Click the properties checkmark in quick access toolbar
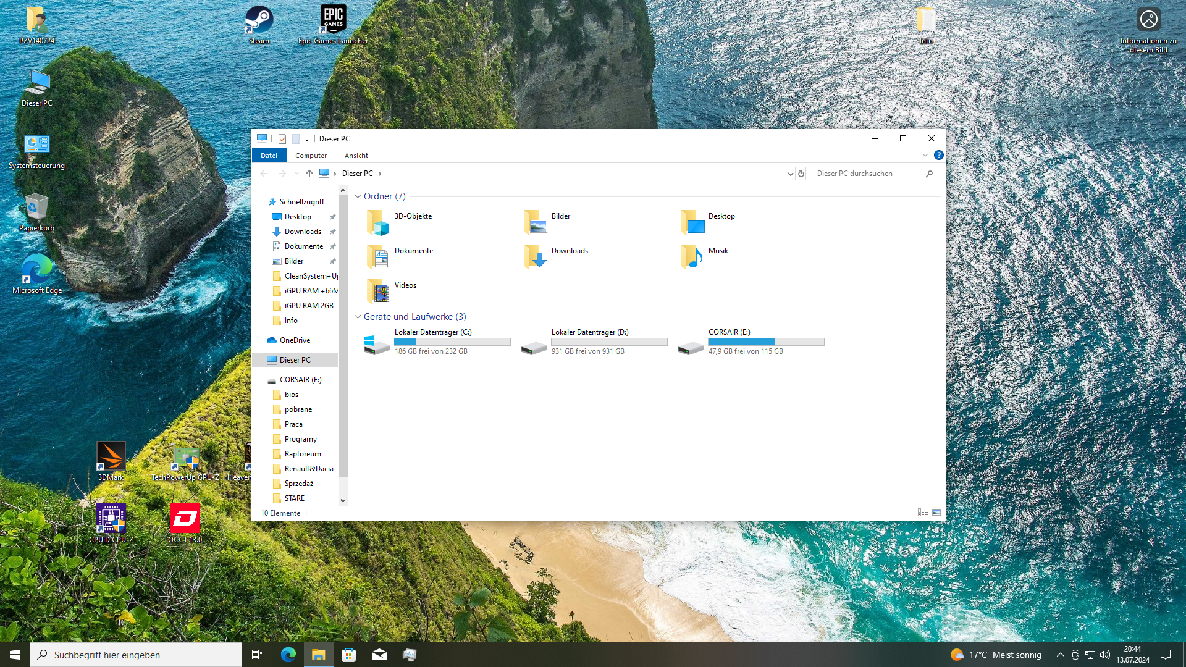 tap(282, 139)
